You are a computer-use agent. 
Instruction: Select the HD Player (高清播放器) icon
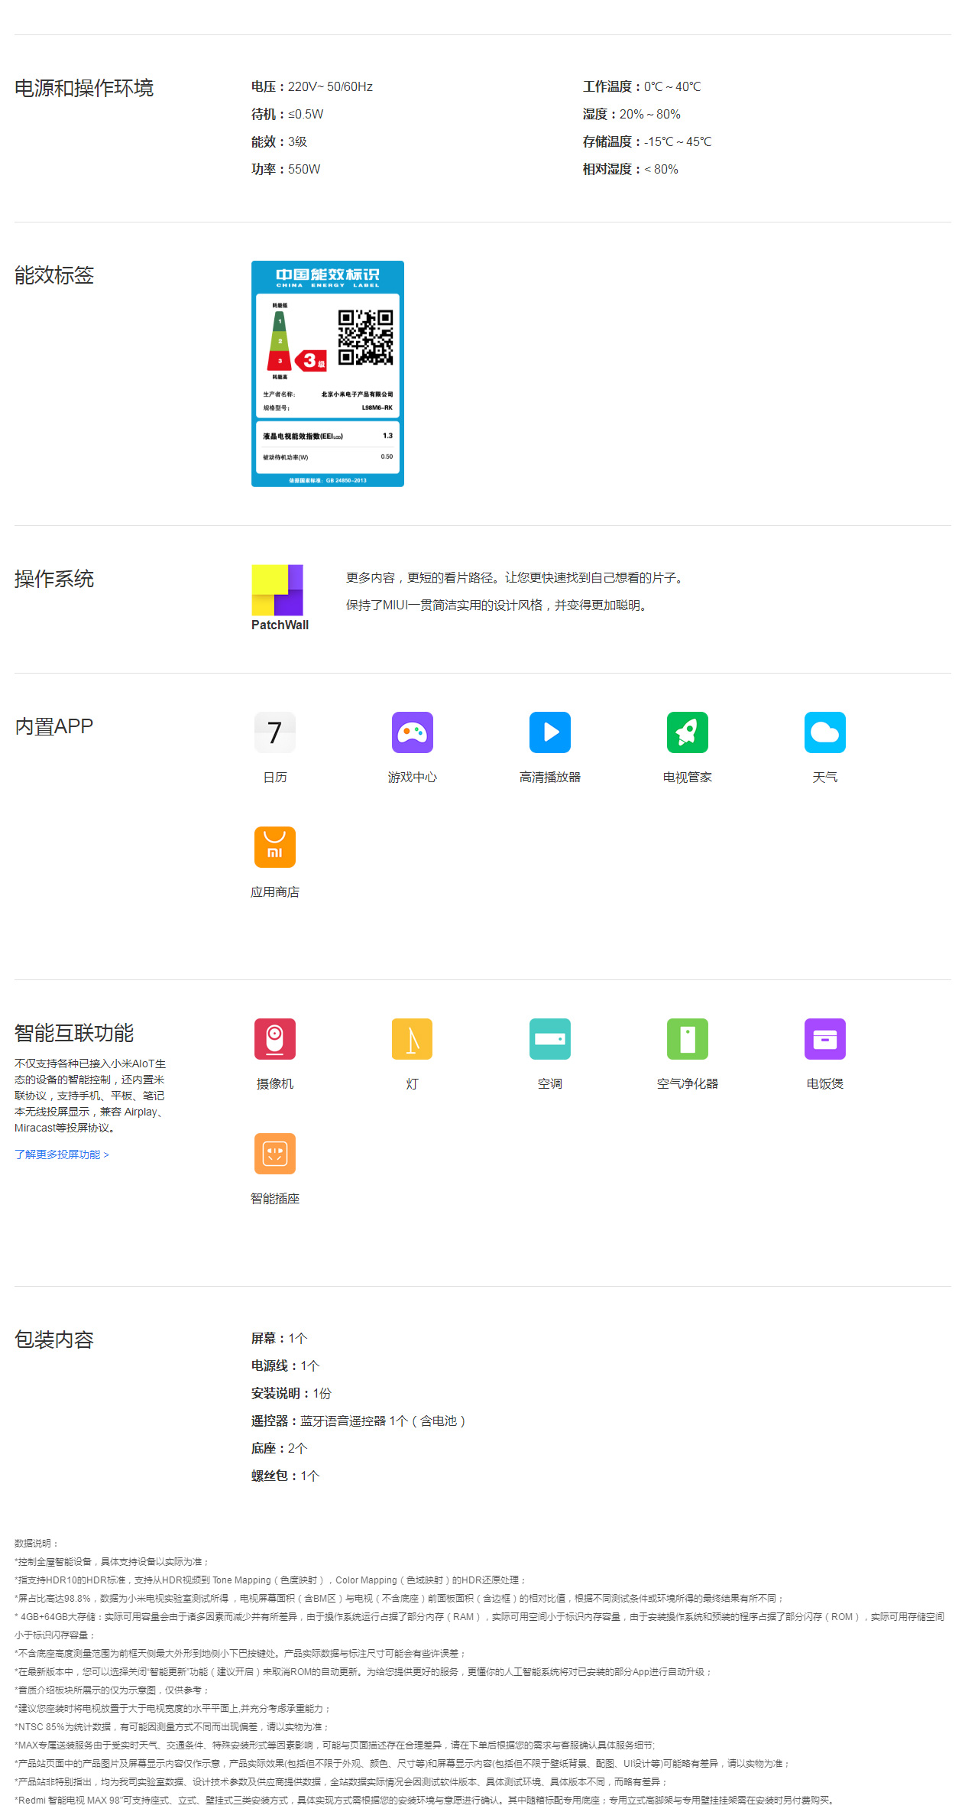pos(550,732)
